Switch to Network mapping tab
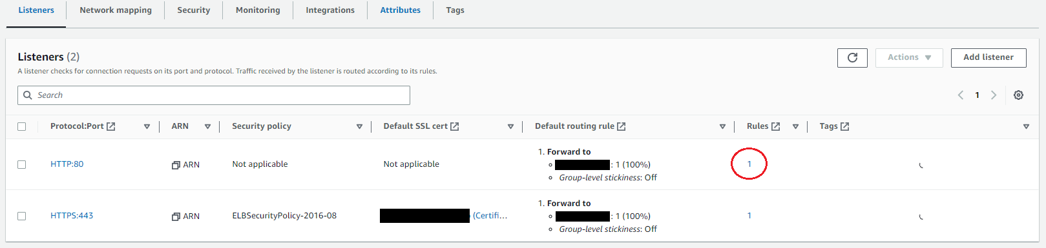 (x=116, y=10)
